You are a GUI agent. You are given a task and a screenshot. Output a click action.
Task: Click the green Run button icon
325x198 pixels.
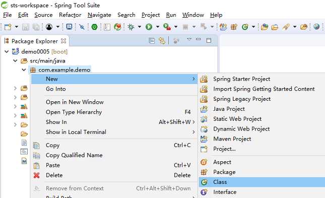coord(149,27)
